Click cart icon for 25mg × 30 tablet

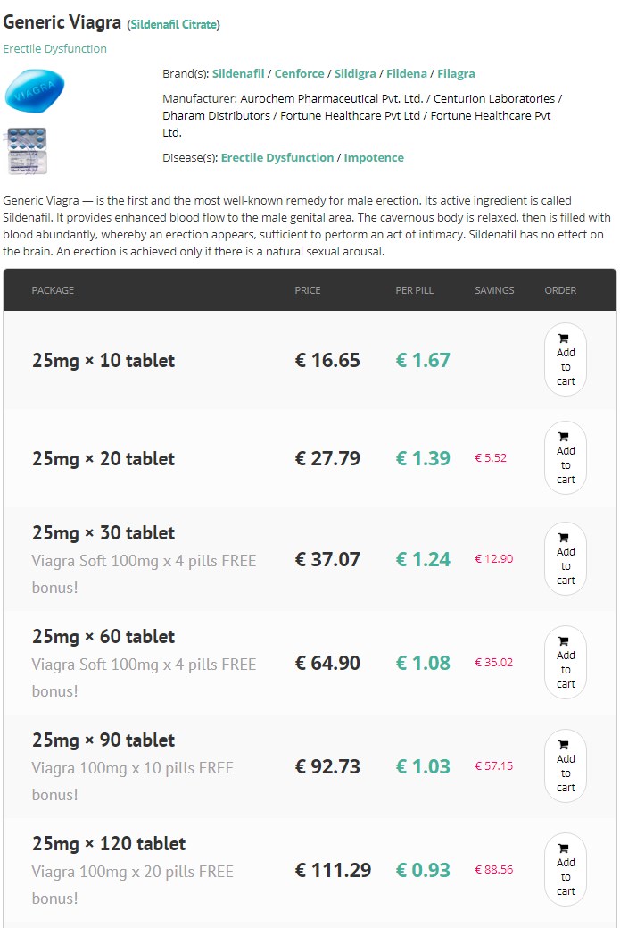[x=564, y=538]
